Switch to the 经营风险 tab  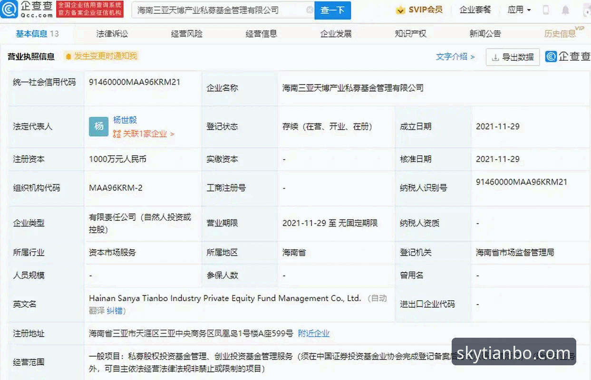(x=187, y=34)
